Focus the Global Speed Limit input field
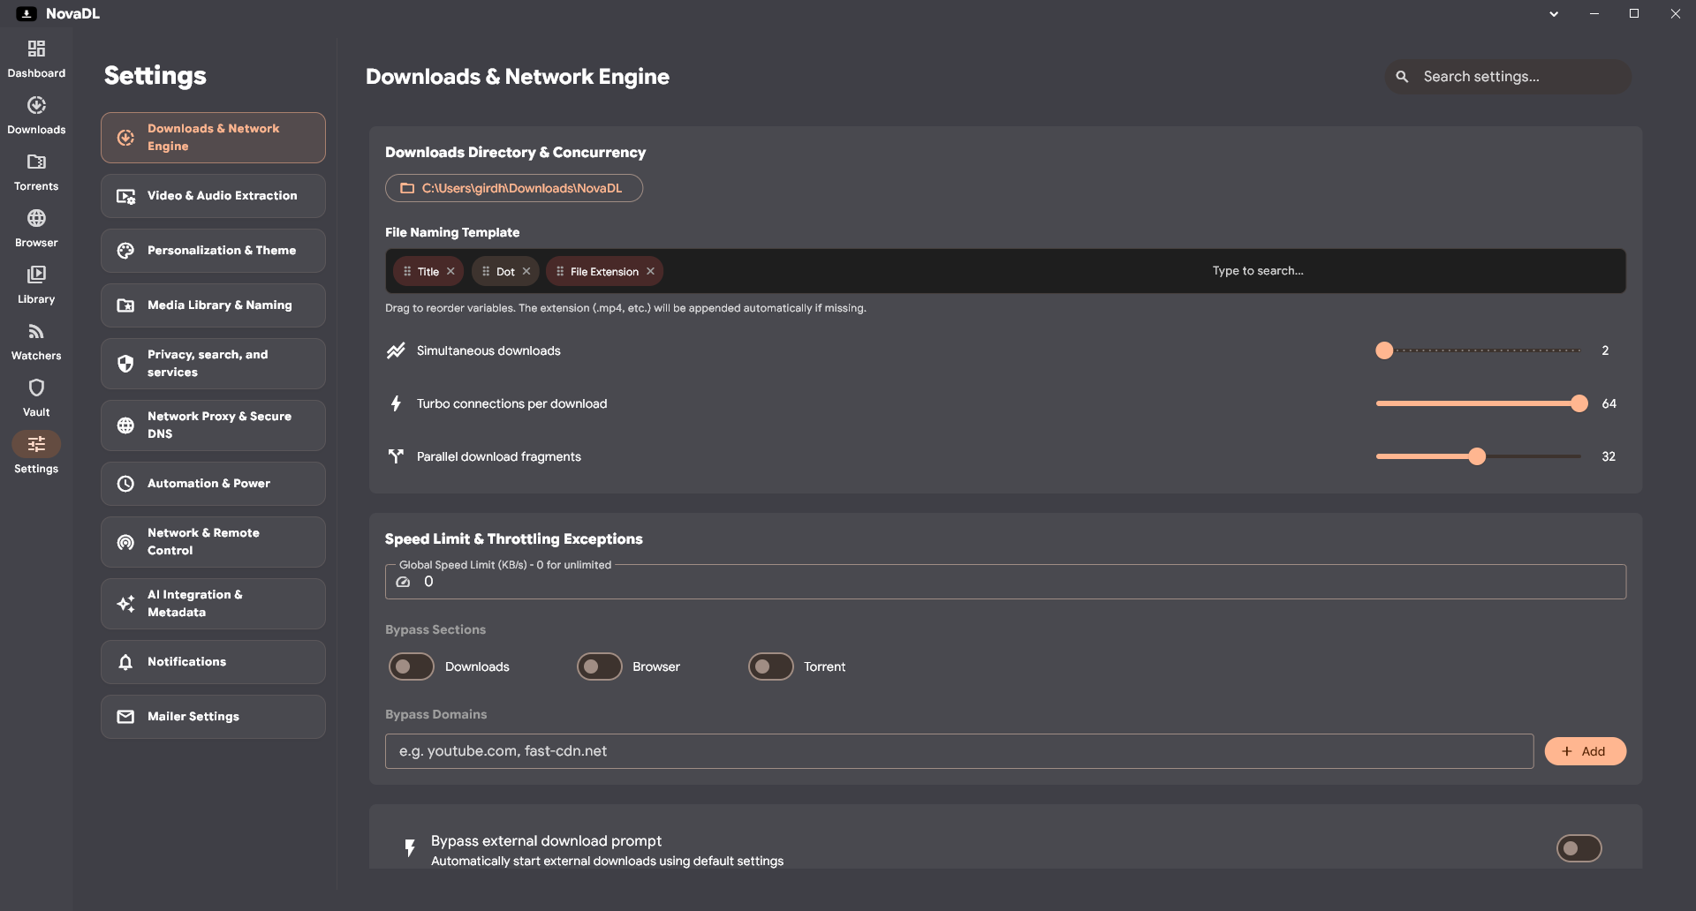 pos(1005,582)
